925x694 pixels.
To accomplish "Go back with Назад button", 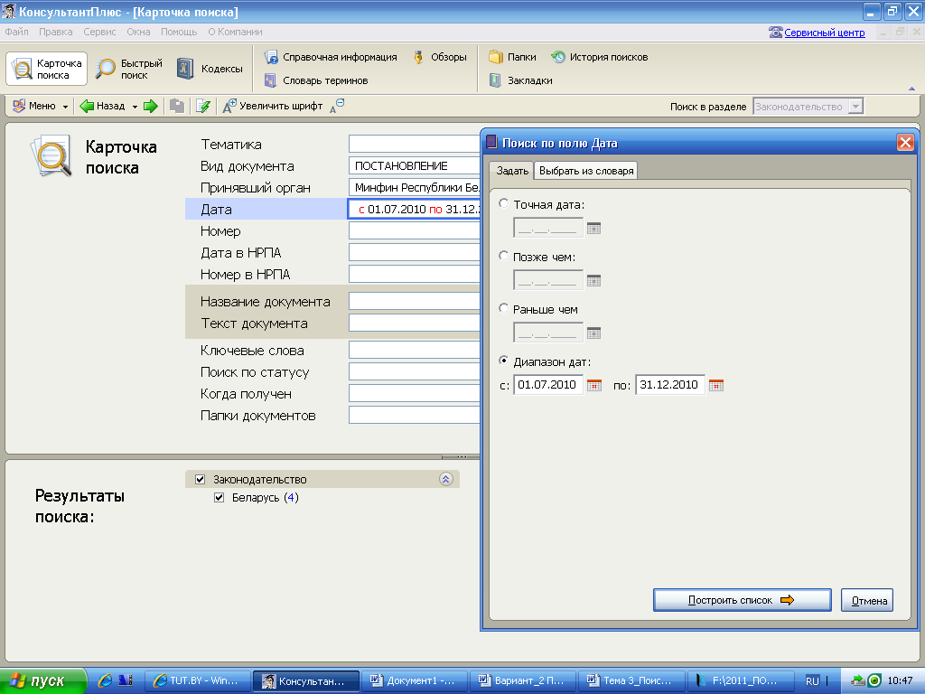I will point(103,107).
